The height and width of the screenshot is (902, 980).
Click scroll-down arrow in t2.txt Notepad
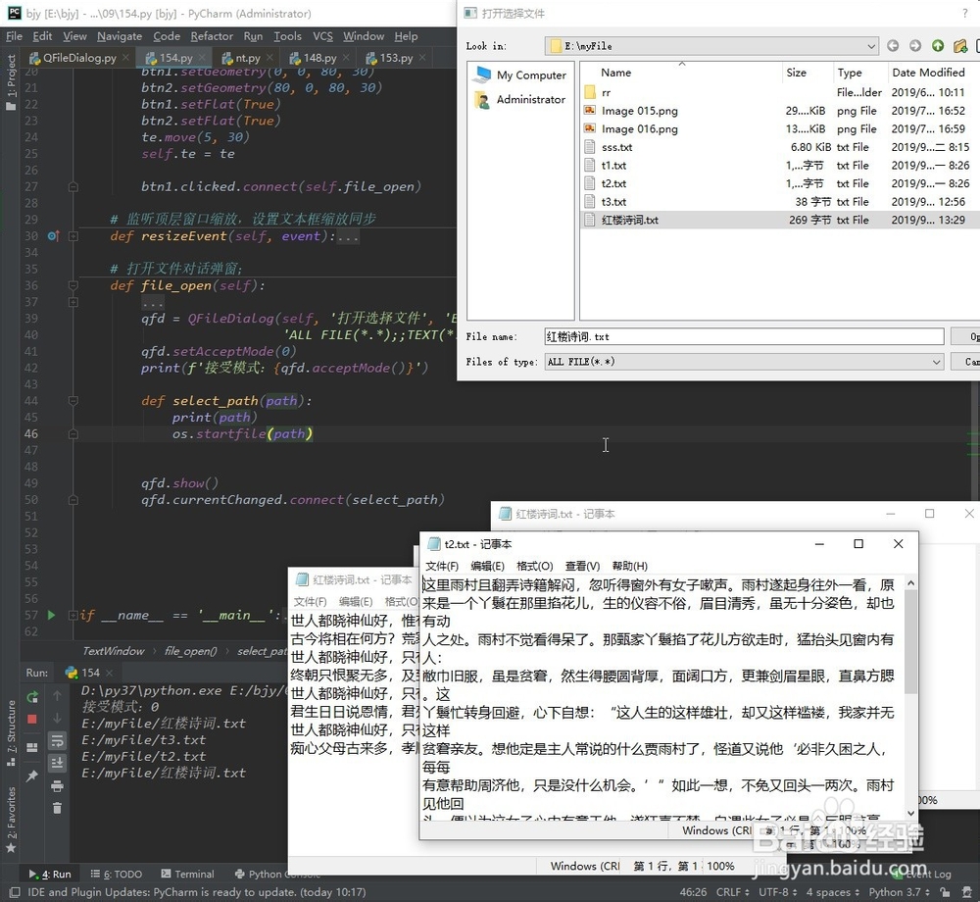point(910,813)
